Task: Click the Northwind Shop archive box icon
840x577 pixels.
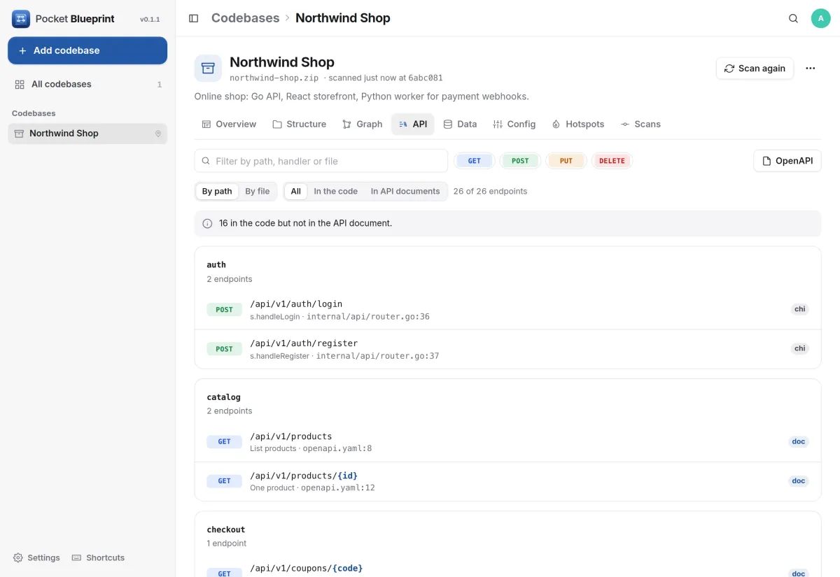Action: point(208,68)
